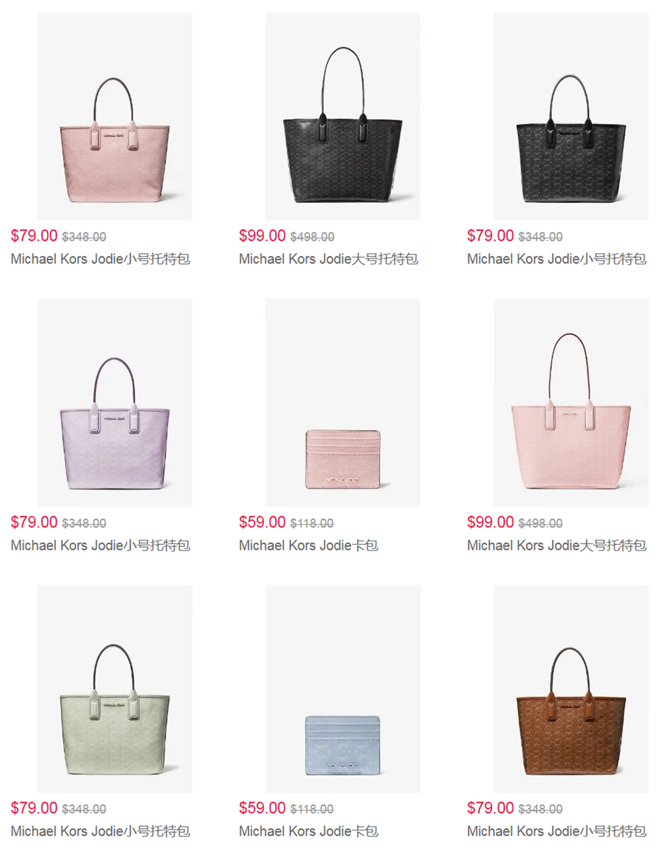Open the black Jodie large tote image
664x852 pixels.
pyautogui.click(x=343, y=116)
